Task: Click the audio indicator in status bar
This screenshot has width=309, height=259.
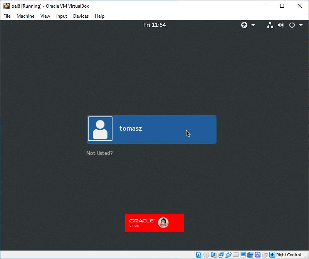Action: pos(213,255)
